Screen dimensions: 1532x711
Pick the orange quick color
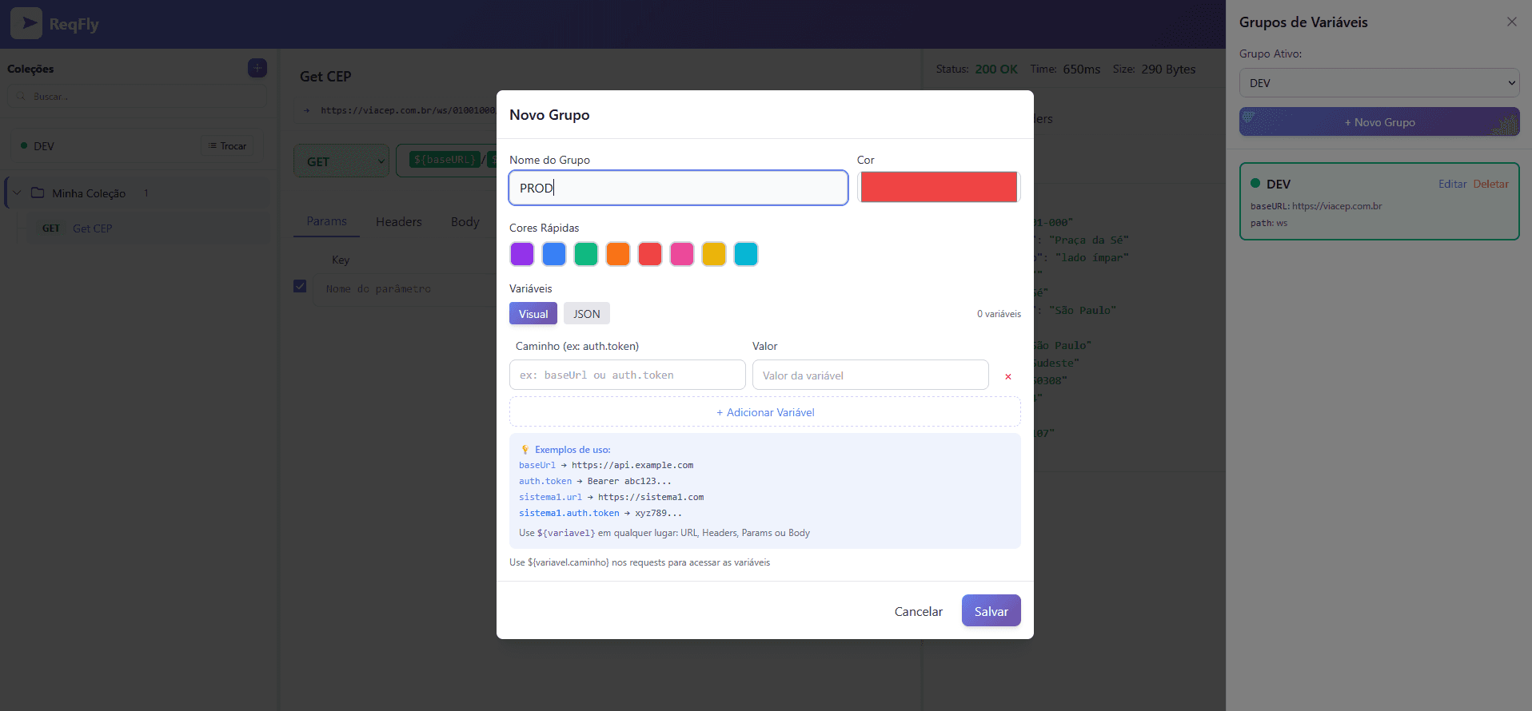pyautogui.click(x=618, y=254)
